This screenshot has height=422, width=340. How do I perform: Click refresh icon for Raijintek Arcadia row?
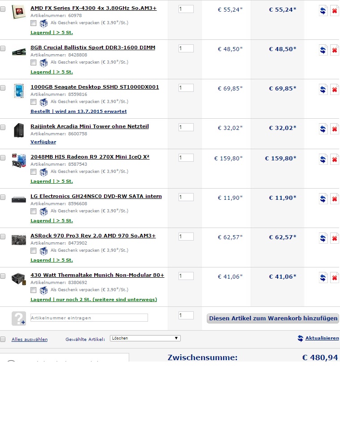point(323,129)
